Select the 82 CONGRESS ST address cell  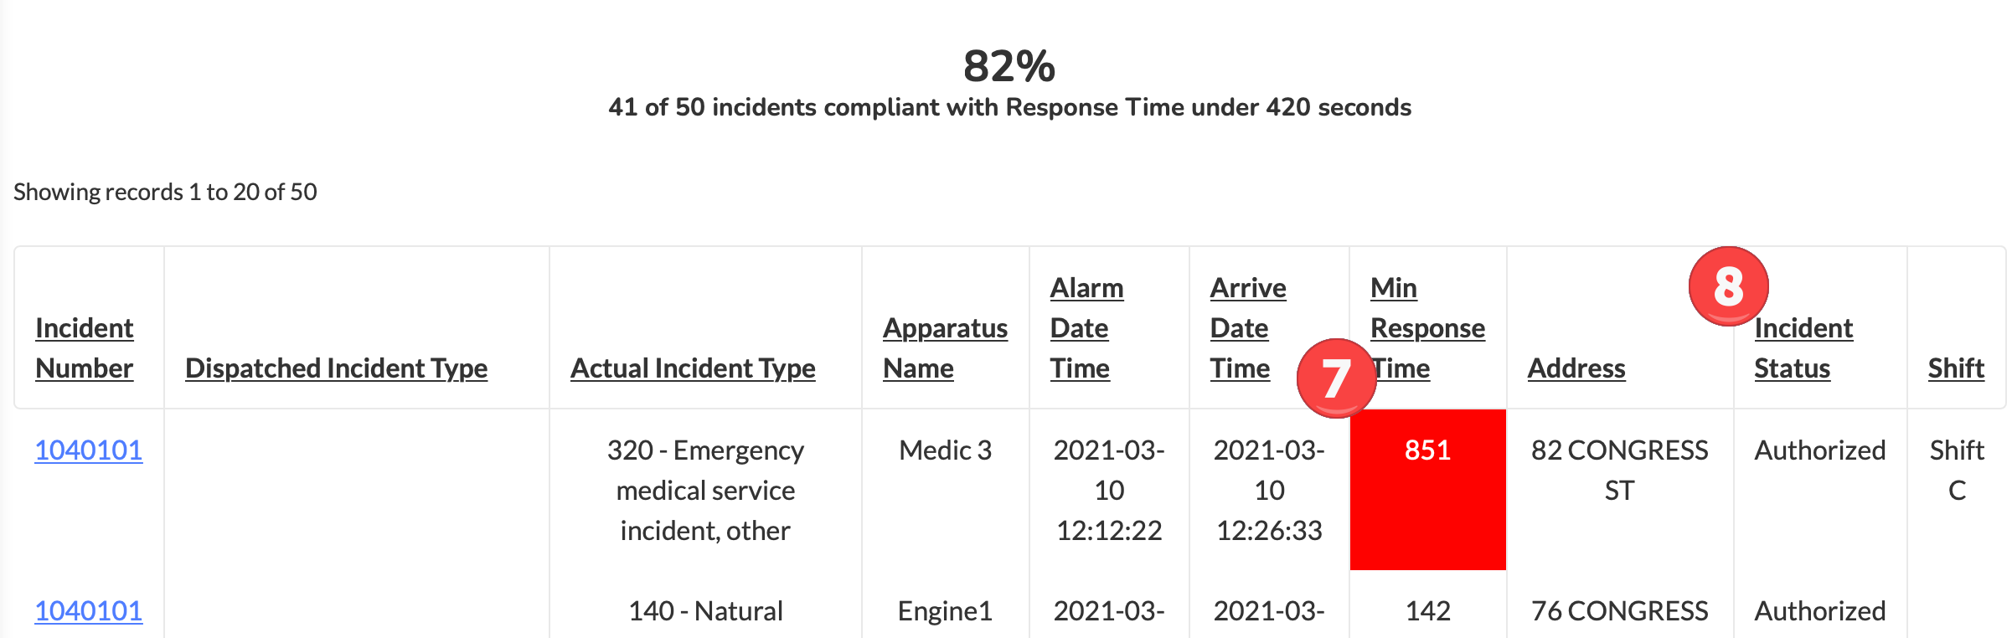tap(1620, 470)
